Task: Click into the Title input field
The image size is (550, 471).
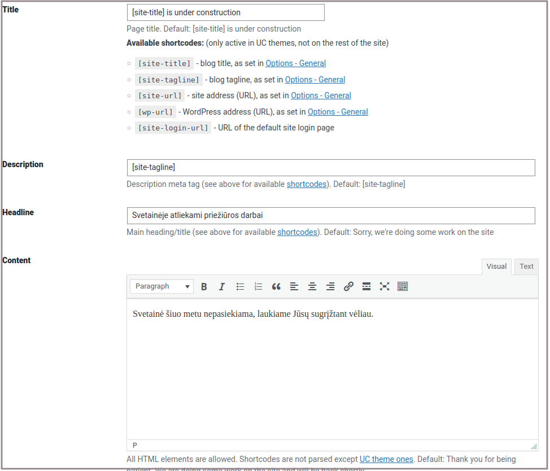Action: [226, 12]
